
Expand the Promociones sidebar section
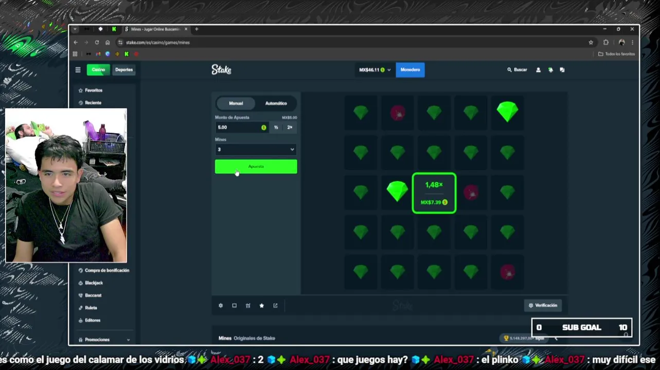click(104, 340)
